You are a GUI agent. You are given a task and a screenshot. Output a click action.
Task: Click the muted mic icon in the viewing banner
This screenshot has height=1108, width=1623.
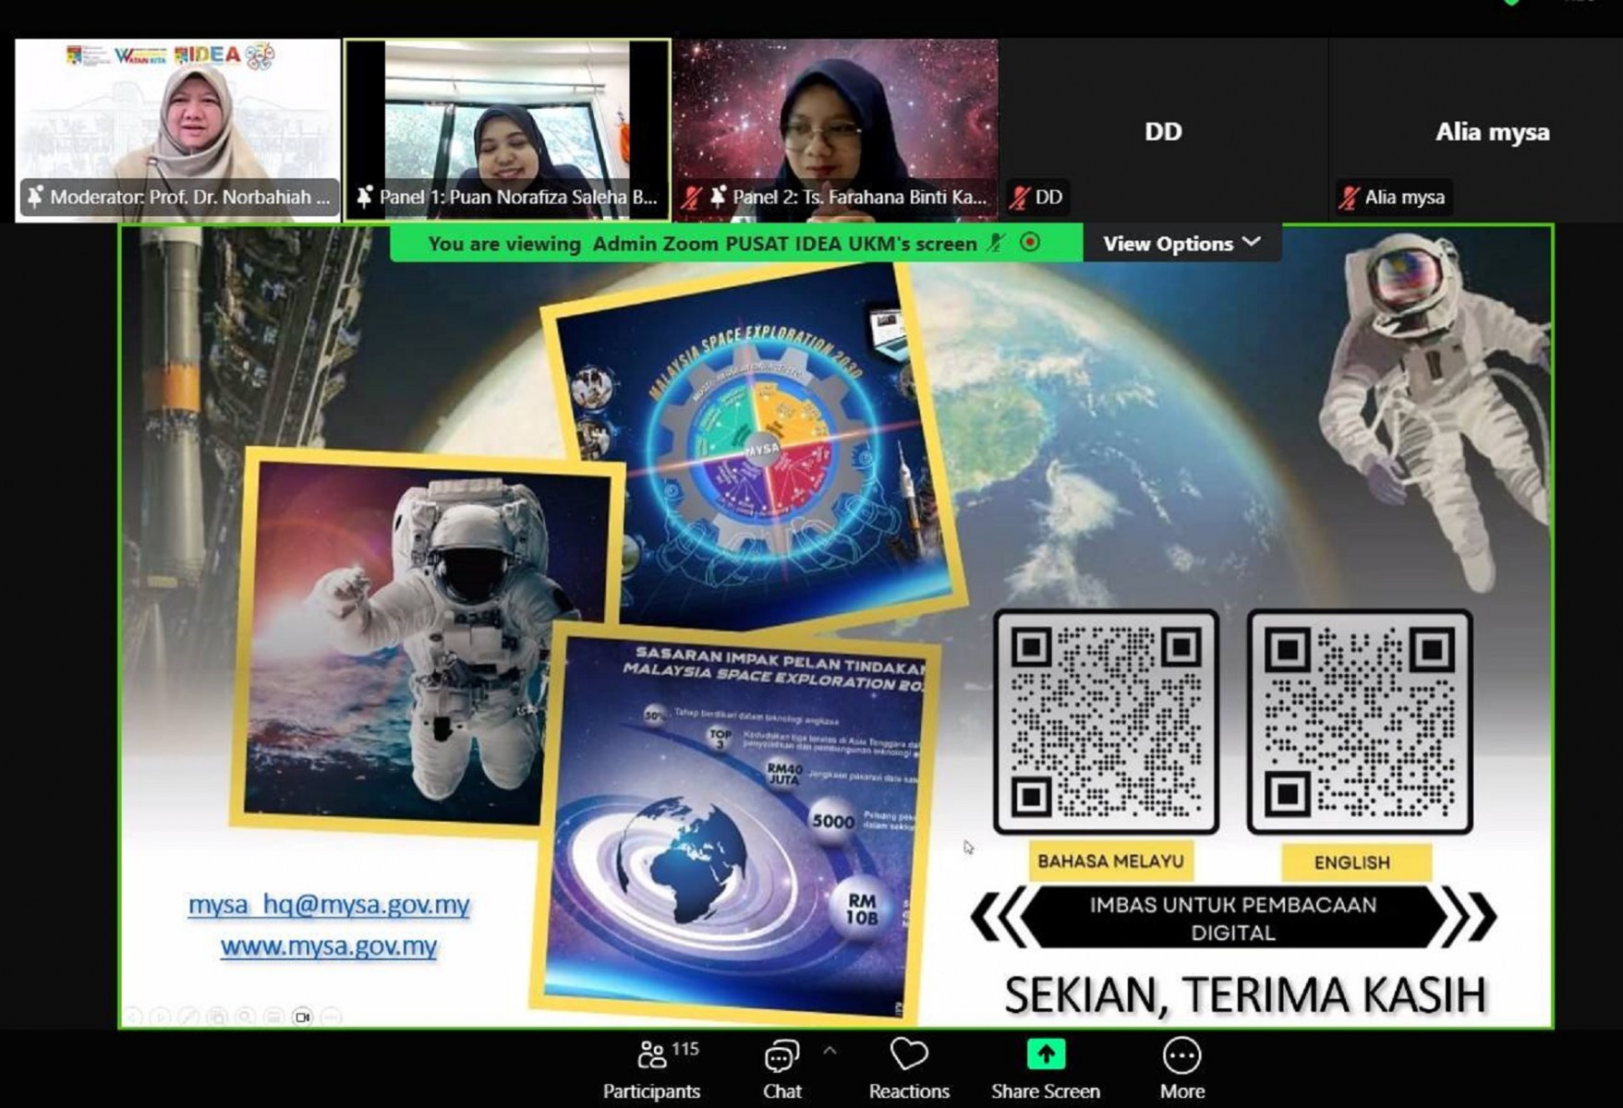(996, 243)
